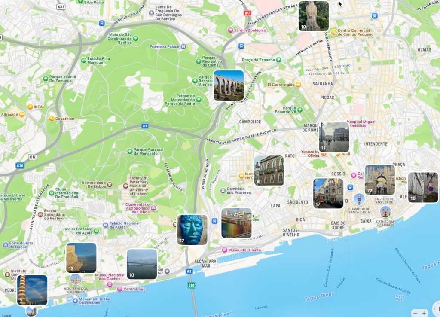Click the El Corte Inglés shopping pin

click(x=298, y=85)
